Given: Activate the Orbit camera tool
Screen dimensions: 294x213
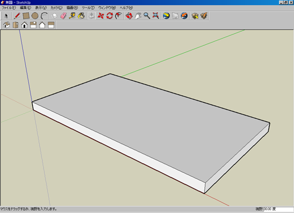Looking at the screenshot, I should pyautogui.click(x=129, y=16).
